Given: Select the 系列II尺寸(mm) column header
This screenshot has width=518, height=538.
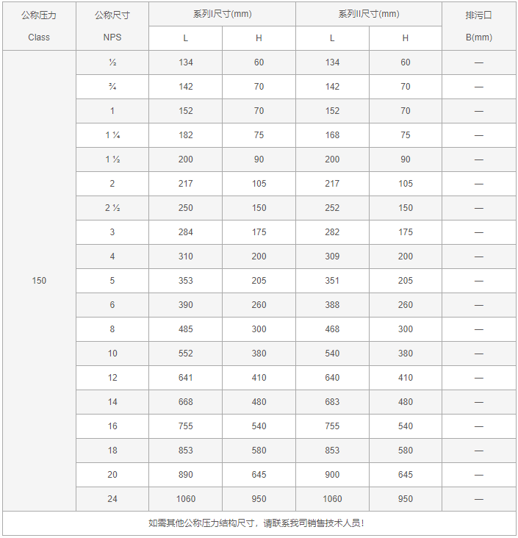Looking at the screenshot, I should click(x=369, y=14).
